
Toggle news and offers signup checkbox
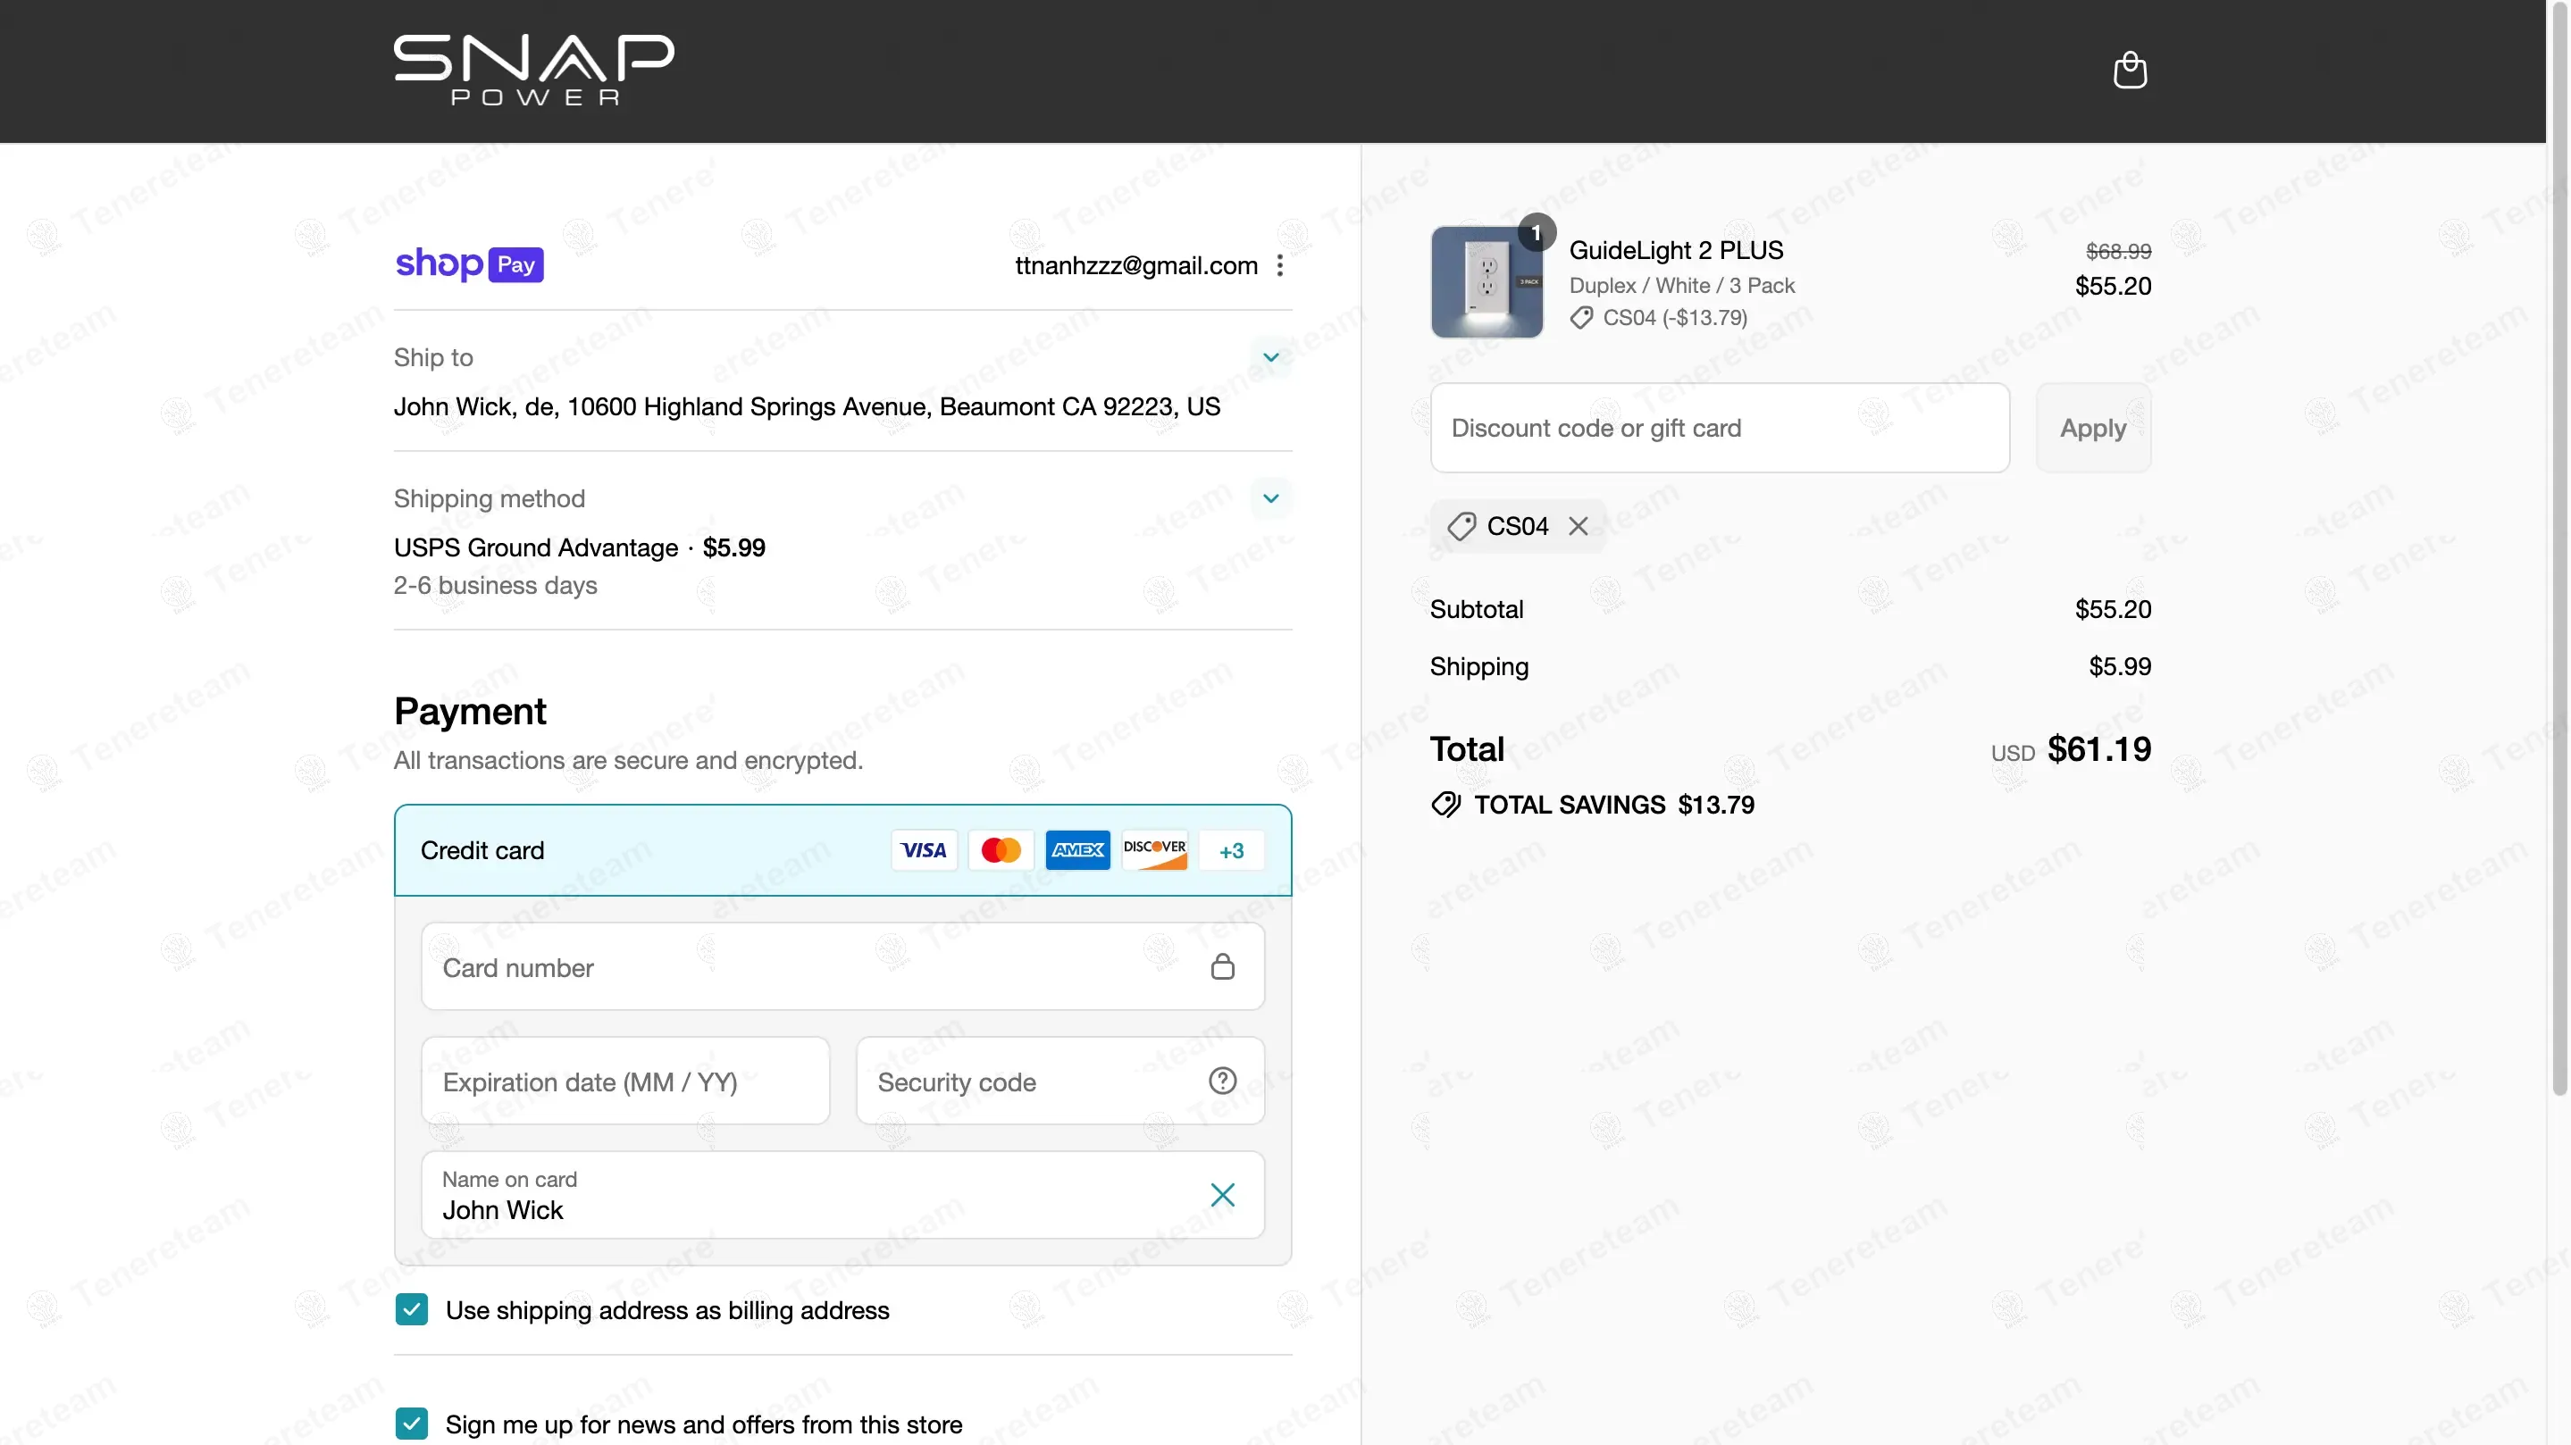411,1423
